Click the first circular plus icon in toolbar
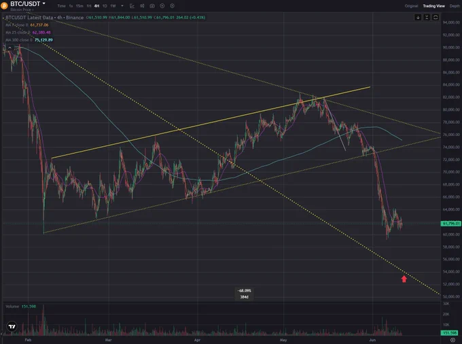The height and width of the screenshot is (344, 462). 162,6
